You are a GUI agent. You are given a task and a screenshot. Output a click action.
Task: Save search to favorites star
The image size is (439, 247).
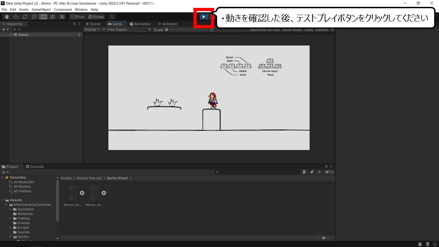[319, 172]
